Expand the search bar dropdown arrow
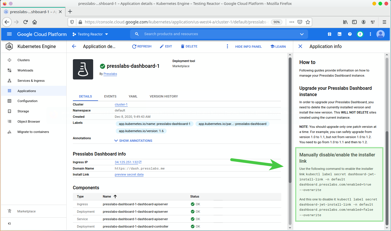The width and height of the screenshot is (391, 231). point(302,34)
